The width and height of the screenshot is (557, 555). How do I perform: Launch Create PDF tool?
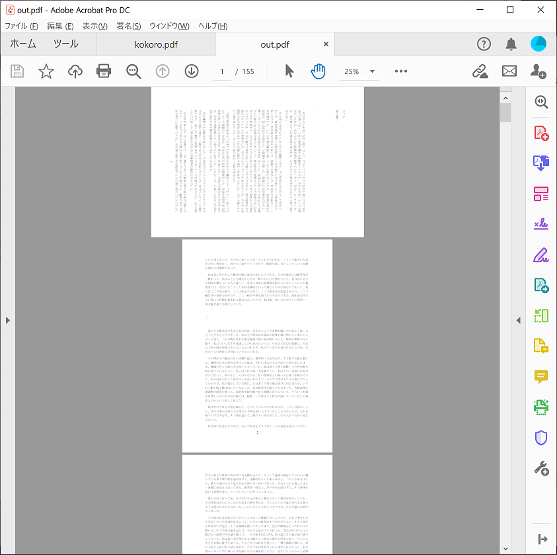point(541,133)
